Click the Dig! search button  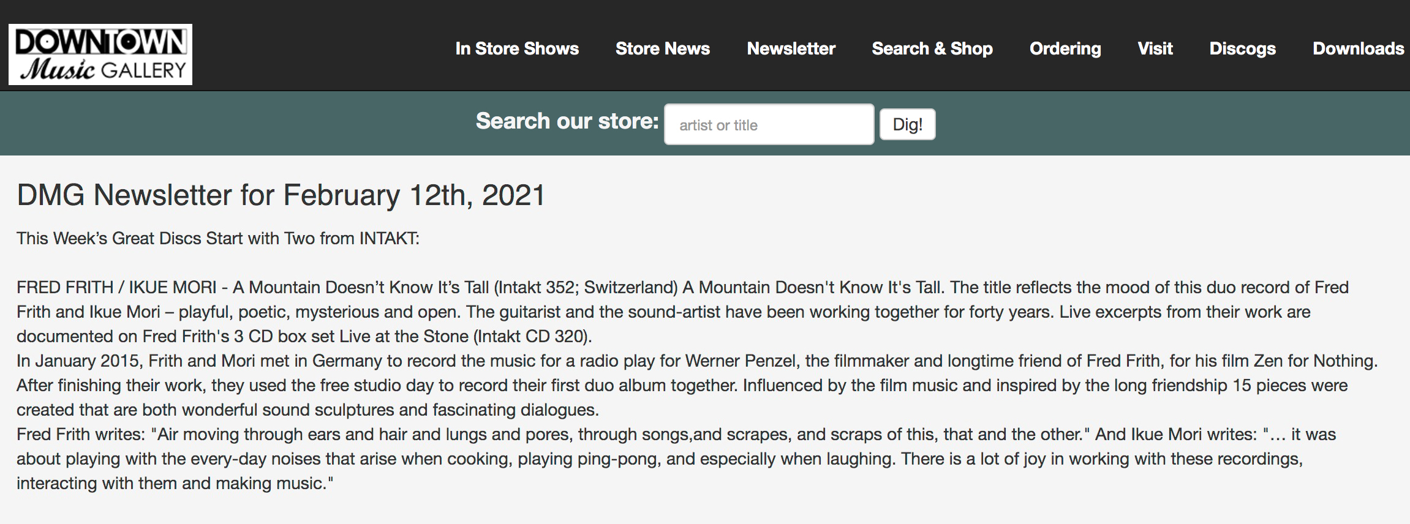coord(907,124)
